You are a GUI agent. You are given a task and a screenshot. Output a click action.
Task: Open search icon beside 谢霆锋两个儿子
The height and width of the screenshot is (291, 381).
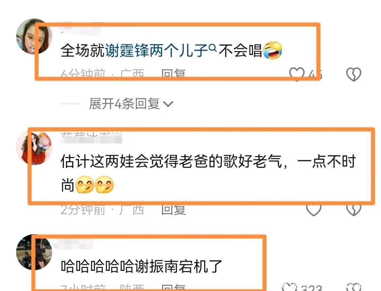213,48
